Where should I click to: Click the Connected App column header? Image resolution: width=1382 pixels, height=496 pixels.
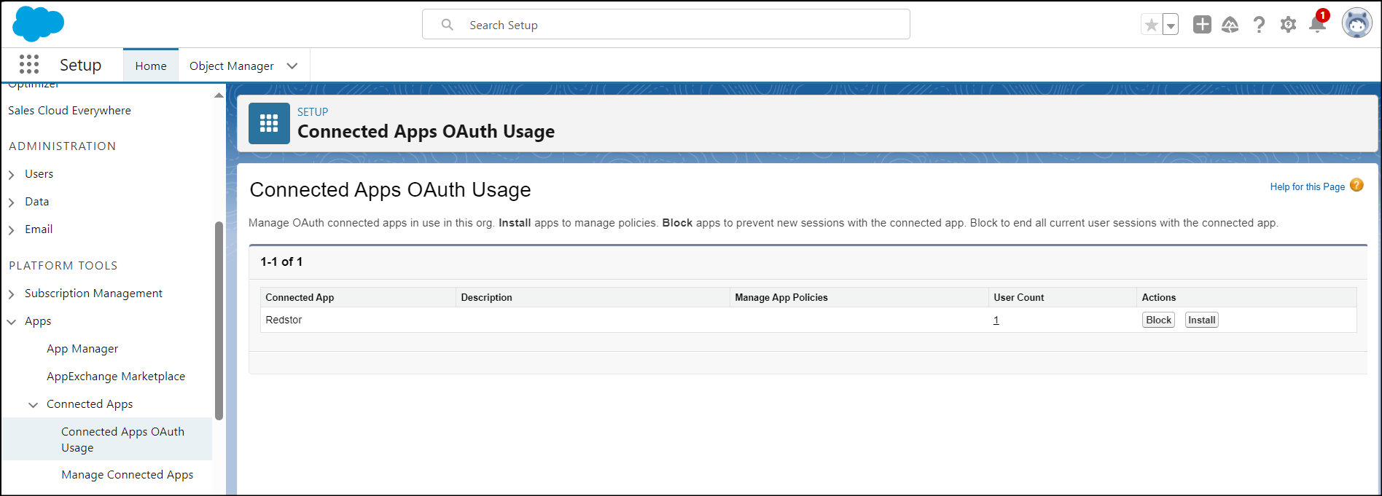[300, 297]
